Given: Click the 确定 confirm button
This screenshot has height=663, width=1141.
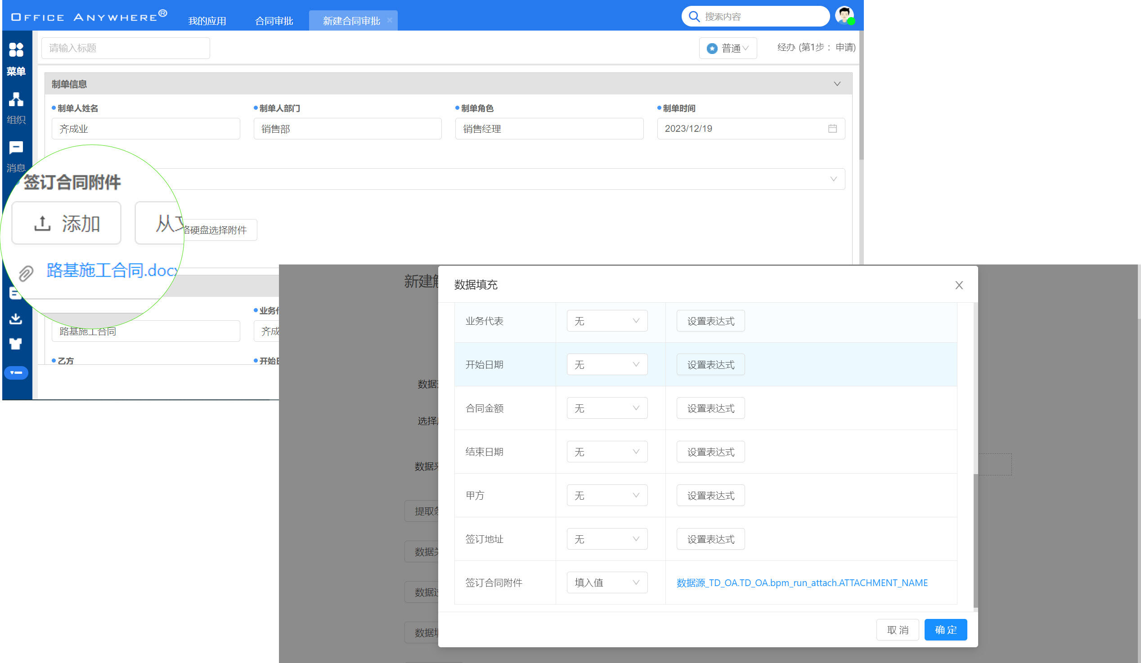Looking at the screenshot, I should pos(945,630).
